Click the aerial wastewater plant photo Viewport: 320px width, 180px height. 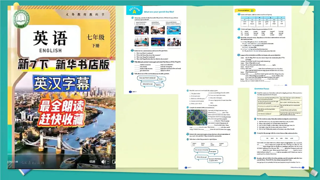coord(197,117)
